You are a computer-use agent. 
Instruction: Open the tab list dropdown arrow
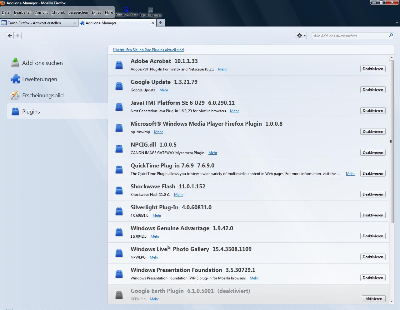(x=397, y=23)
